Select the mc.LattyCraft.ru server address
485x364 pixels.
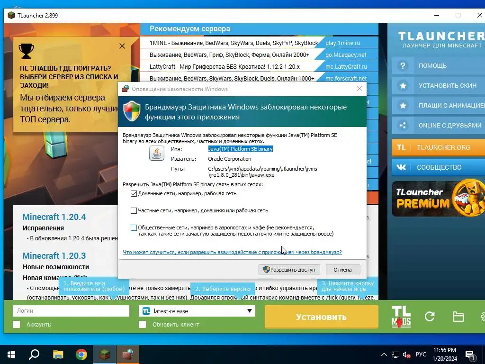[x=346, y=66]
